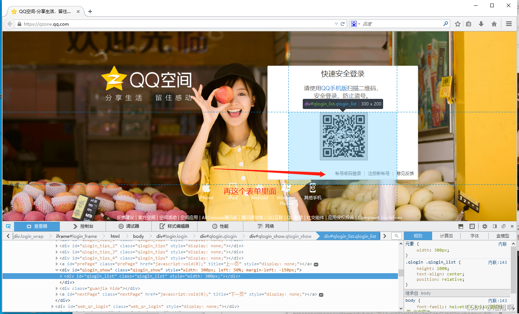Click the ev event badge on prePage row

pyautogui.click(x=316, y=265)
